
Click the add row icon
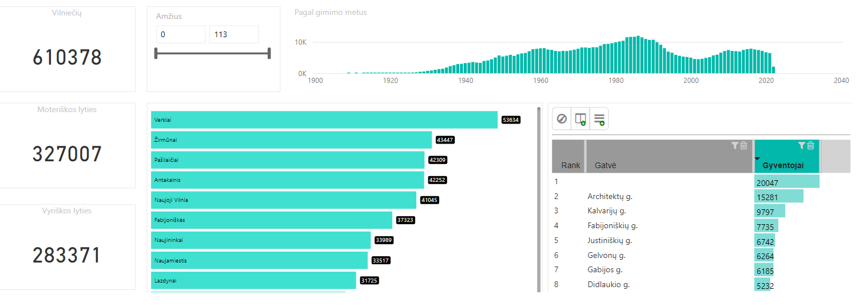coord(599,119)
